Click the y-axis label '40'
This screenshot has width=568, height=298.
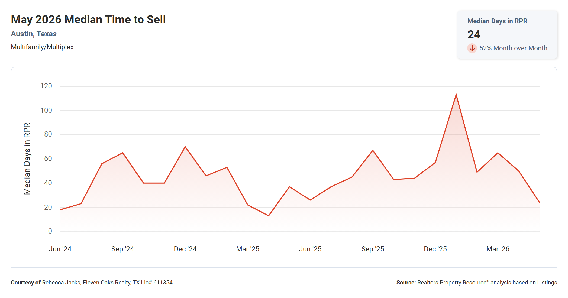(48, 183)
